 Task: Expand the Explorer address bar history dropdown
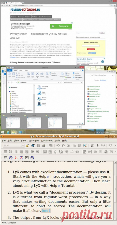pos(58,82)
